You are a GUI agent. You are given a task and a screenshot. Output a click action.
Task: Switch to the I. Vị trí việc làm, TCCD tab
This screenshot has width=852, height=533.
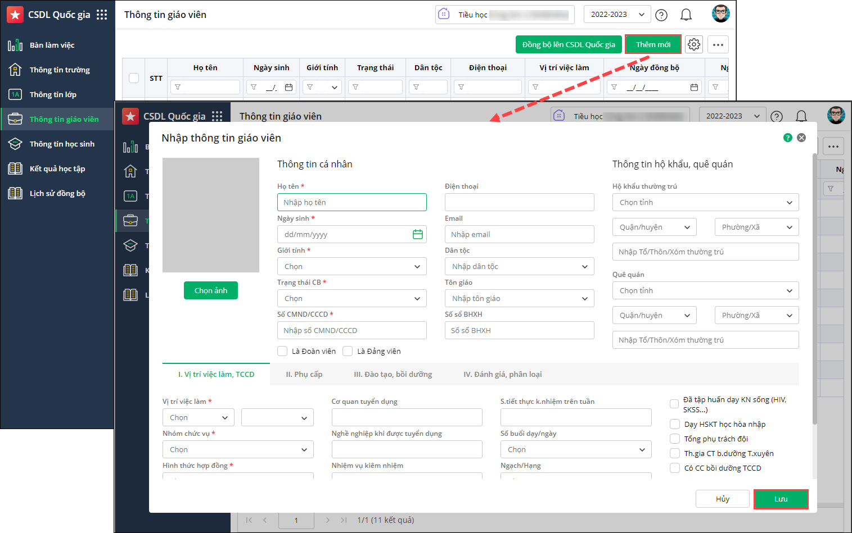[x=217, y=374]
